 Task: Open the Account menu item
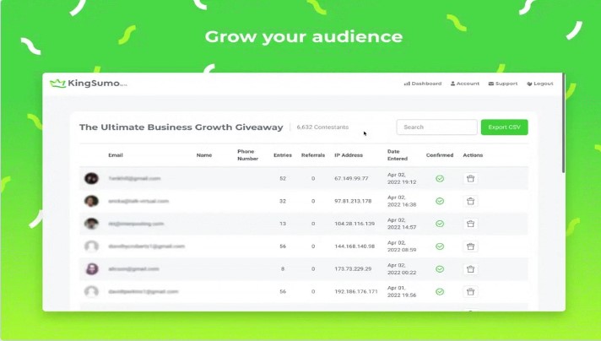click(465, 84)
